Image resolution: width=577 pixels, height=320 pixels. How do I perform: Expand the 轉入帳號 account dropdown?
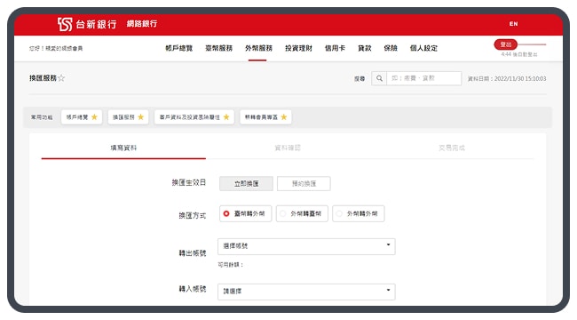pos(306,292)
